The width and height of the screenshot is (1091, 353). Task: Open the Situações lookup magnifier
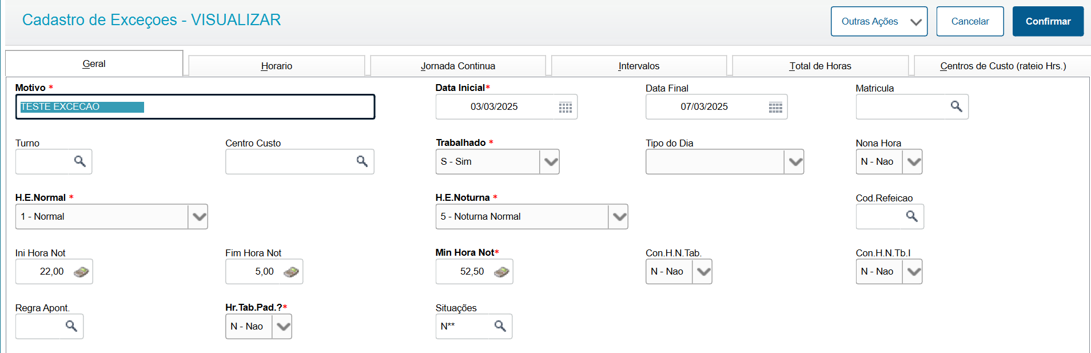(500, 326)
